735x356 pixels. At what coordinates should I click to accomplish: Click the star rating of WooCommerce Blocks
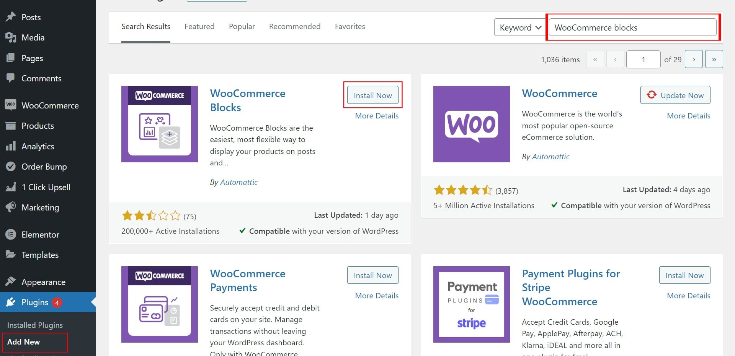[x=151, y=216]
